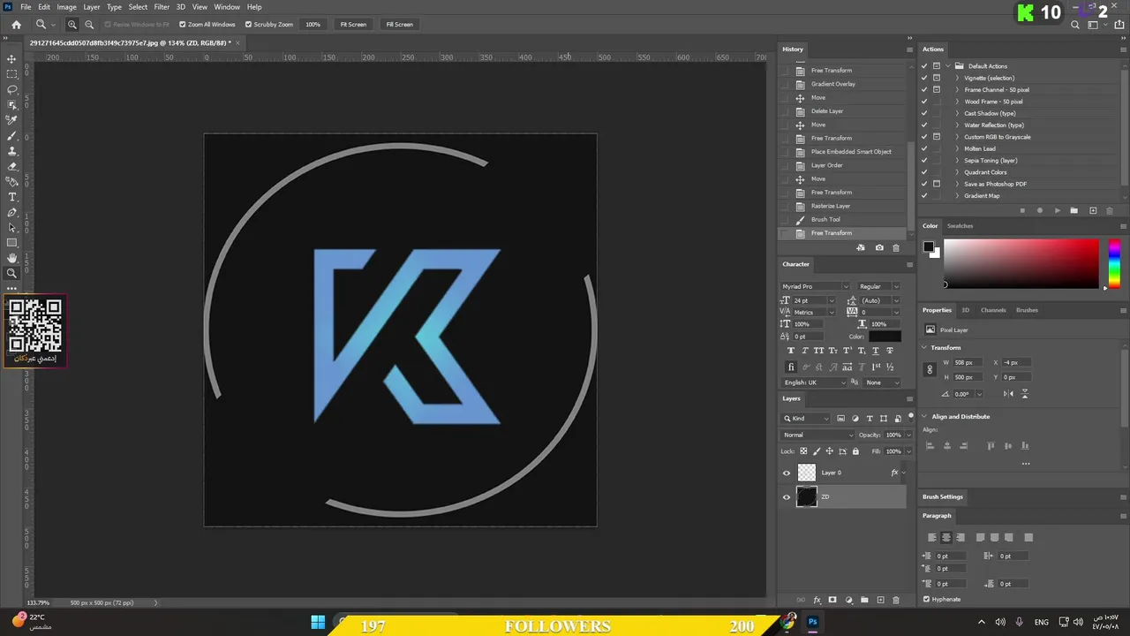Select the Eraser tool

click(x=11, y=166)
